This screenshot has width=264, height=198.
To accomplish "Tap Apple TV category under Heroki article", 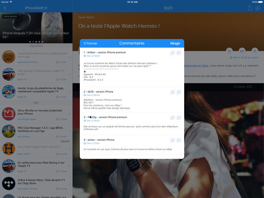I will pyautogui.click(x=22, y=97).
